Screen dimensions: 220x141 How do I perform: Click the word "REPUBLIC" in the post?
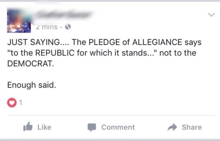point(55,53)
